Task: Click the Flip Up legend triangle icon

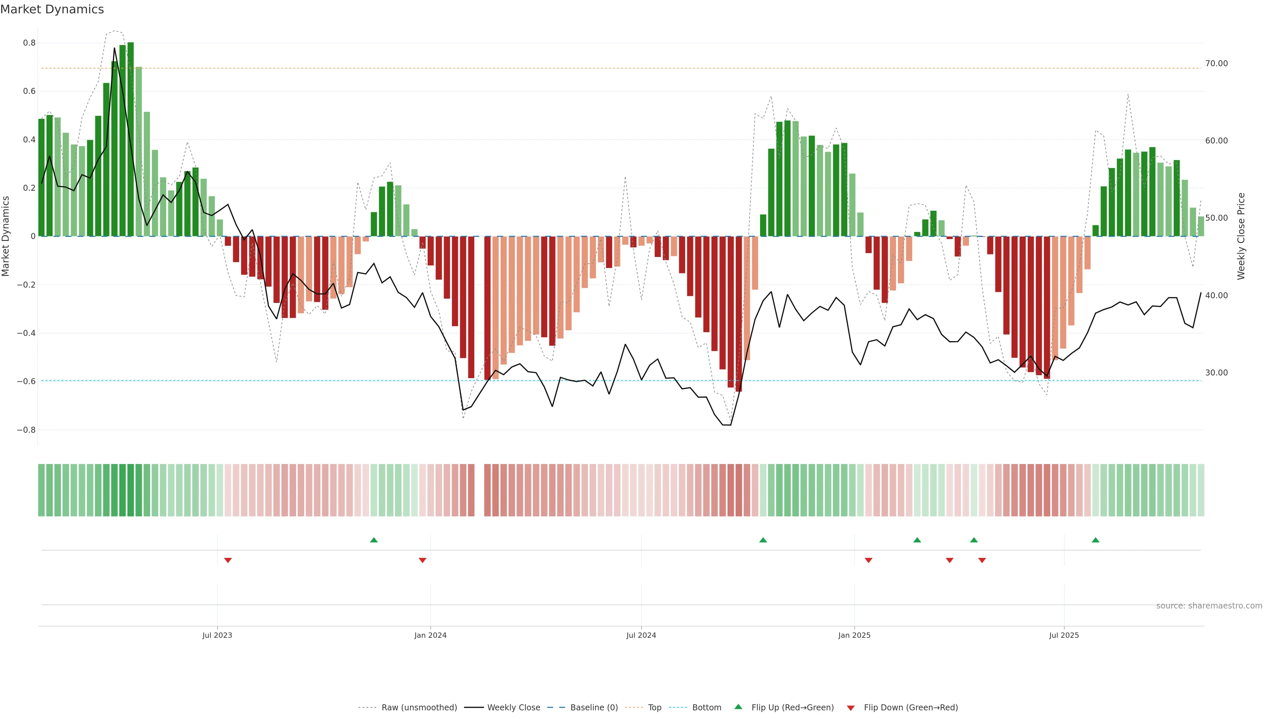Action: click(738, 707)
